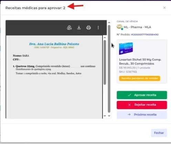
Task: Click the outer viewer scrollbar down arrow
Action: [109, 116]
